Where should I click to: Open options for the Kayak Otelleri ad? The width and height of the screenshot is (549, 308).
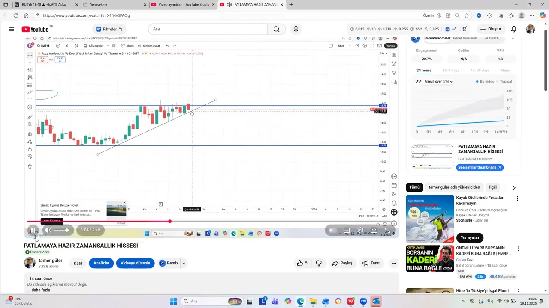click(518, 198)
